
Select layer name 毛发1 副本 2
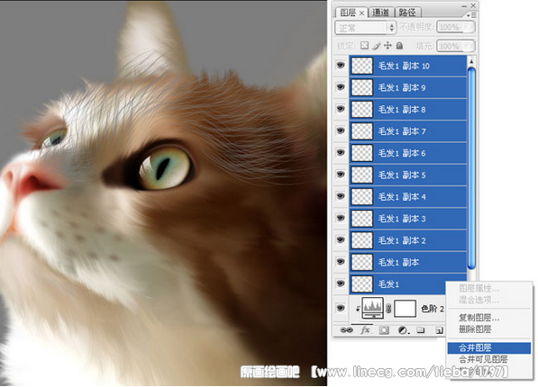(402, 240)
